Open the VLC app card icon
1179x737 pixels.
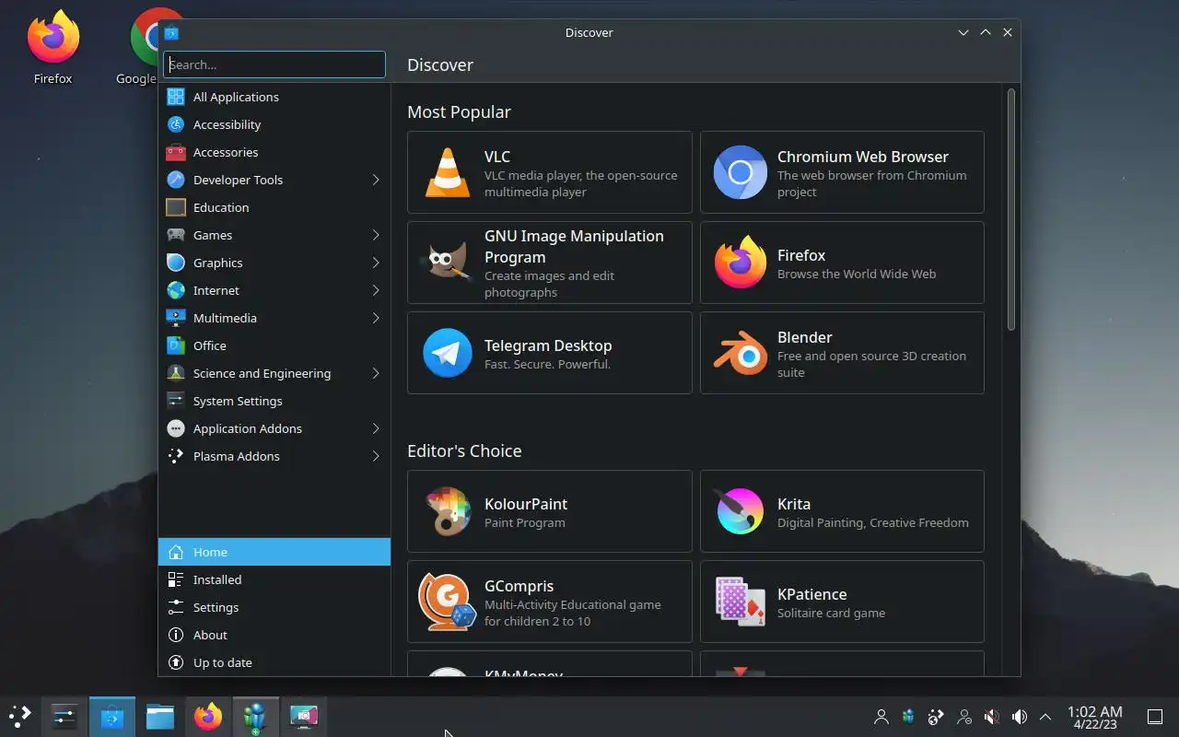[x=448, y=172]
